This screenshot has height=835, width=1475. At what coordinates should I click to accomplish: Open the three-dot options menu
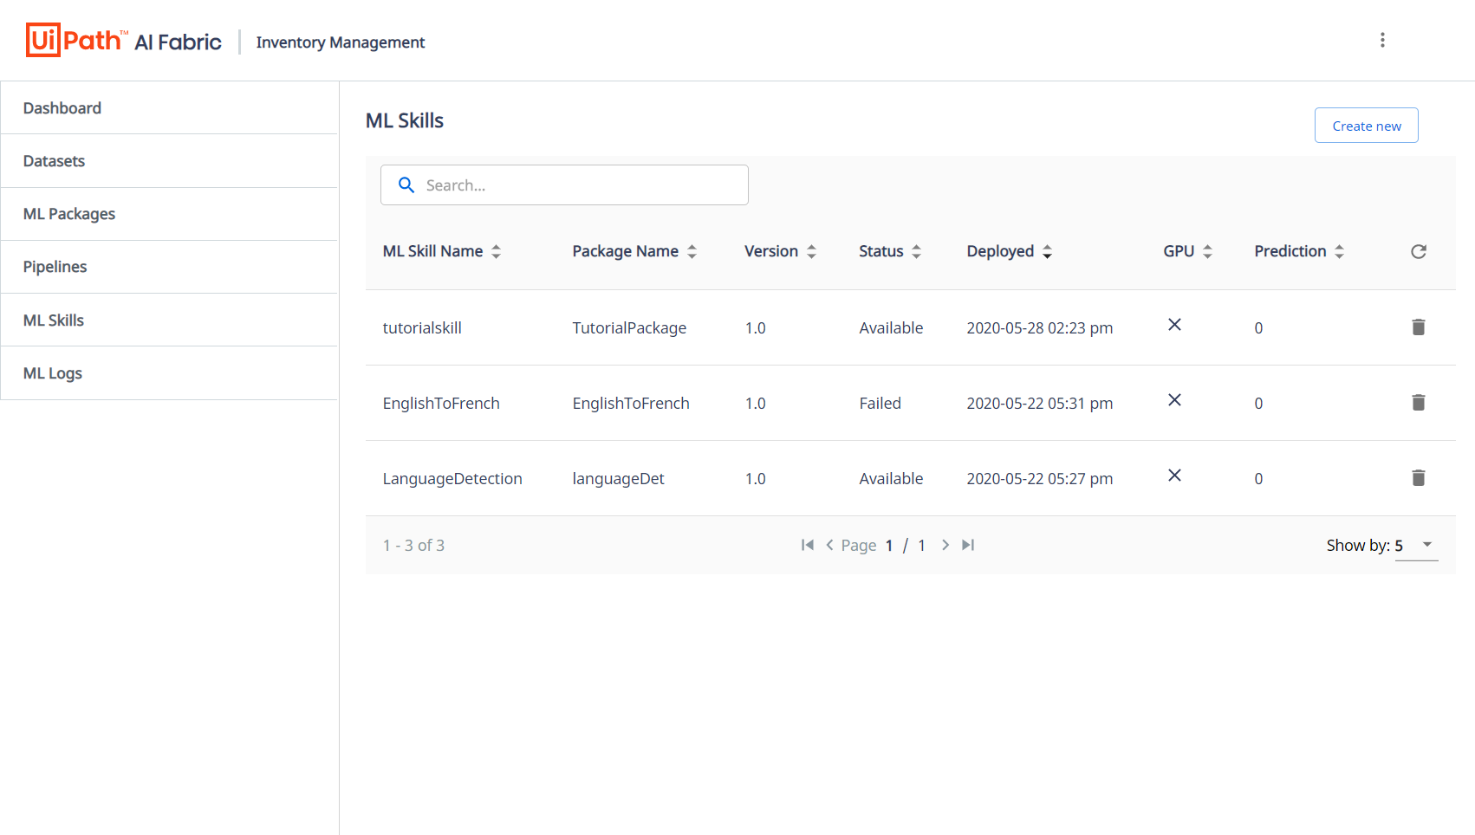(1382, 40)
